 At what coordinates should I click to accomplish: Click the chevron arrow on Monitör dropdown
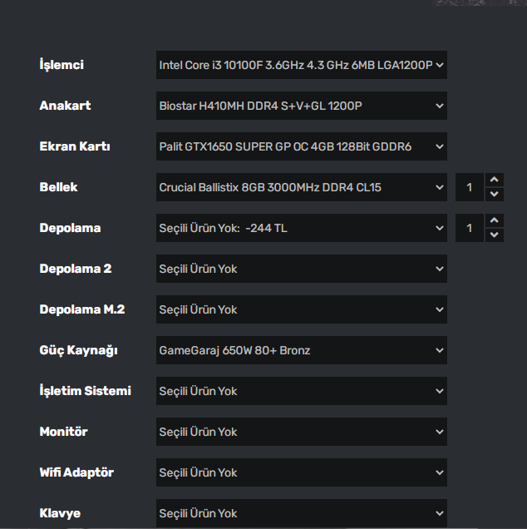point(440,432)
